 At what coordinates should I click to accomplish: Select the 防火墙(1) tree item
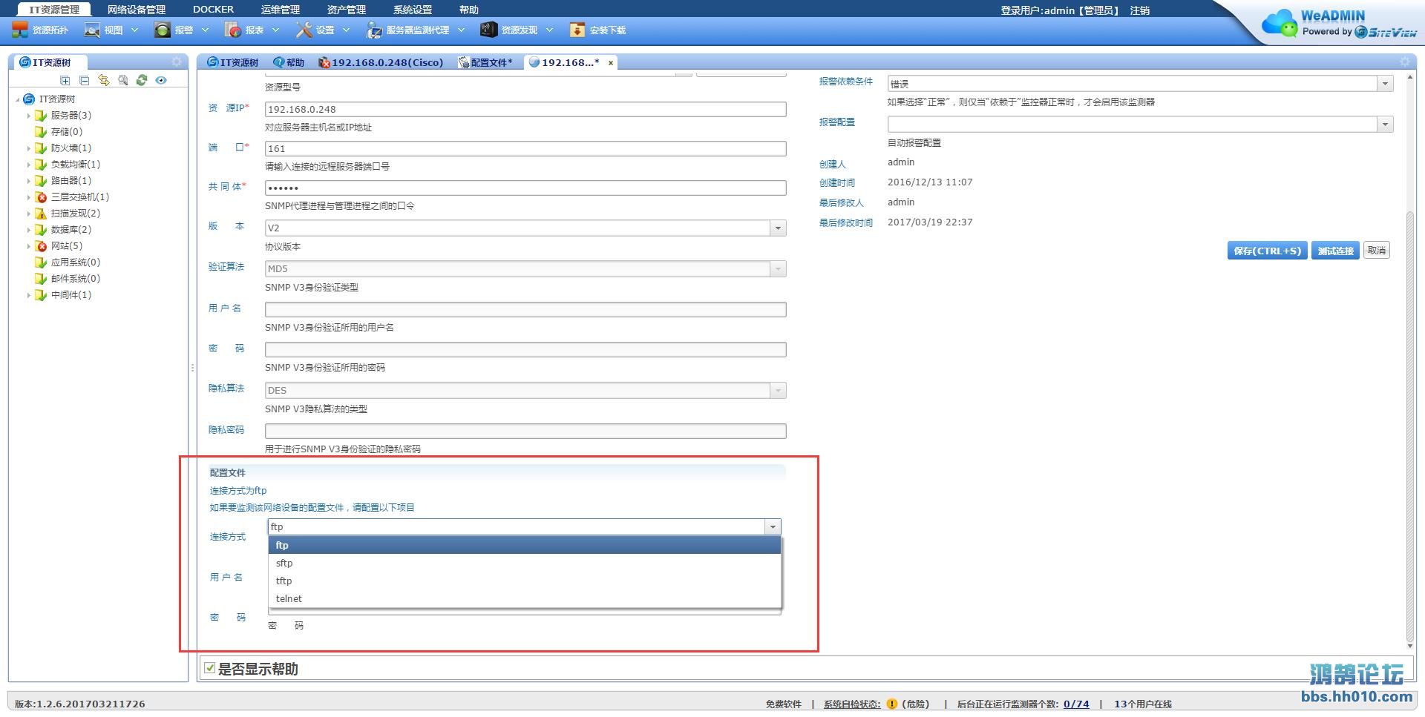point(71,148)
